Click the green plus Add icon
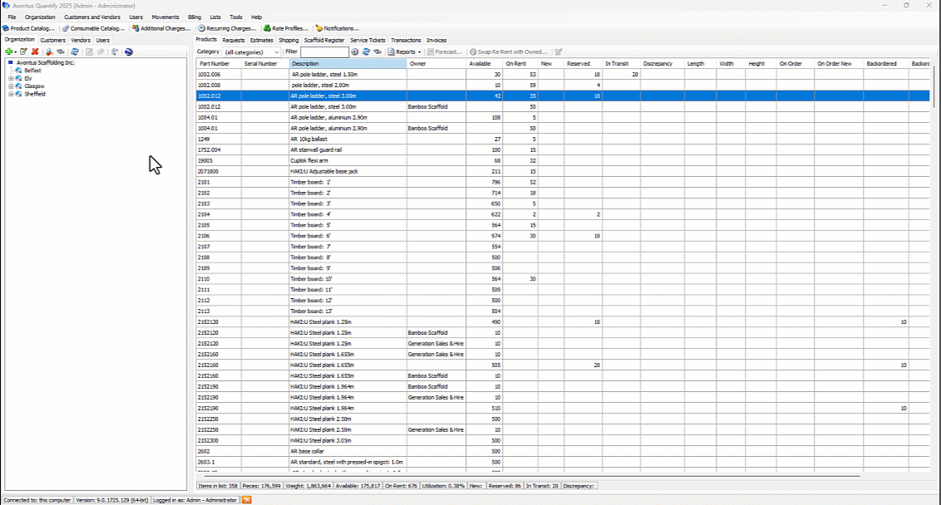 pyautogui.click(x=8, y=51)
